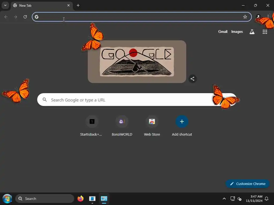
Task: Open the Google Doodle image
Action: point(137,62)
